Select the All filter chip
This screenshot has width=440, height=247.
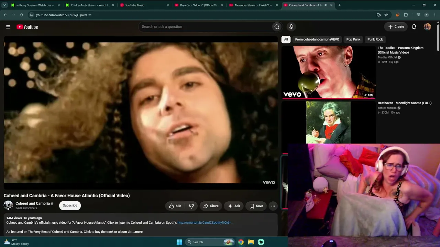coord(286,39)
